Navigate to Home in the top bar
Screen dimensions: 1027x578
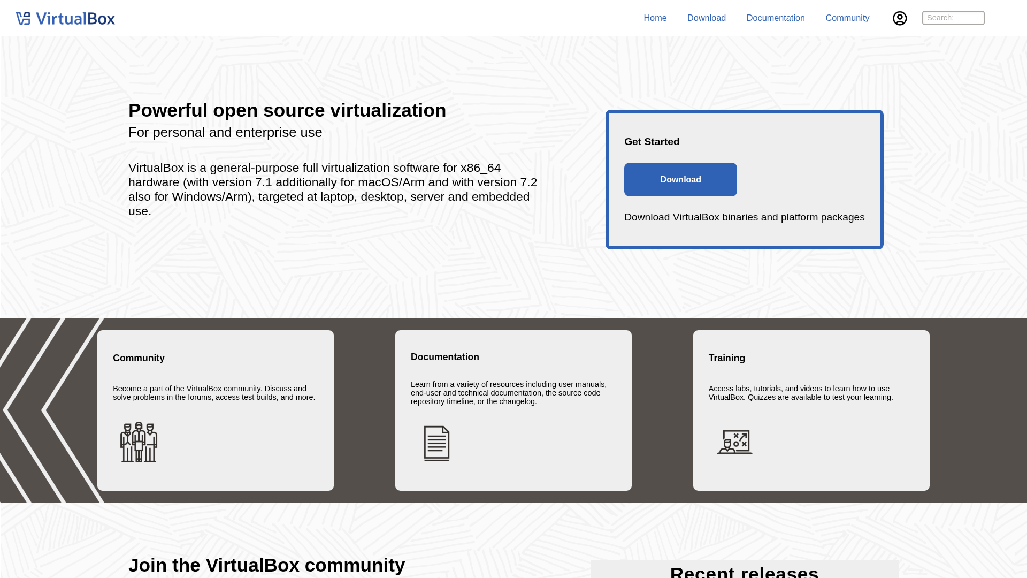[655, 18]
